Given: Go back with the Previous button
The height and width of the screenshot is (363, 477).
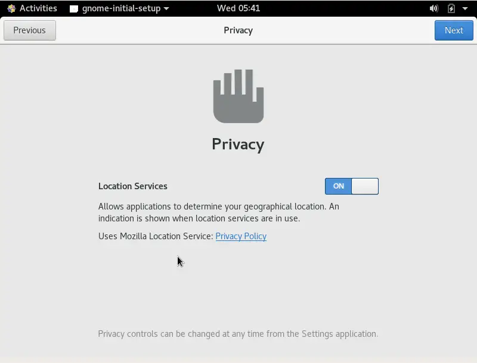Looking at the screenshot, I should pos(29,30).
